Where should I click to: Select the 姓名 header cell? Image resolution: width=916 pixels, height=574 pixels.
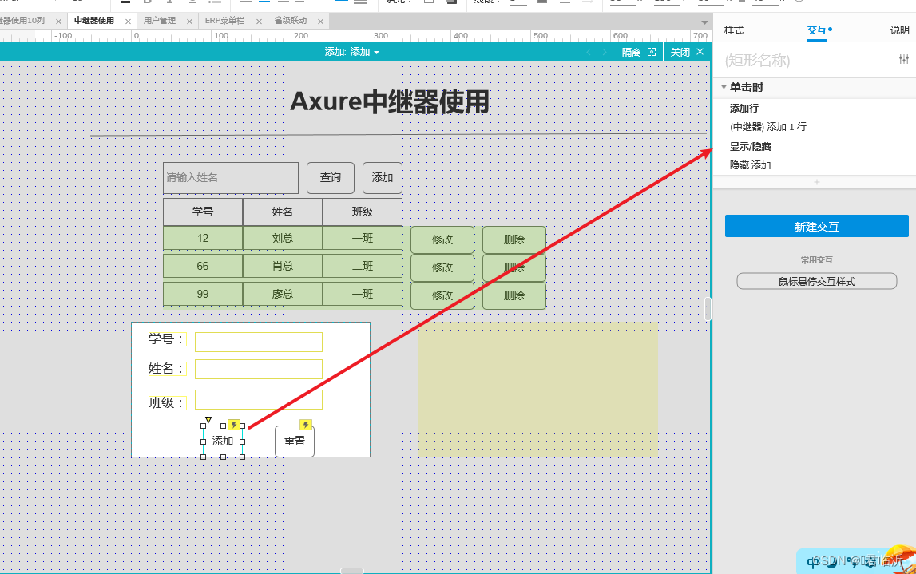pyautogui.click(x=282, y=212)
